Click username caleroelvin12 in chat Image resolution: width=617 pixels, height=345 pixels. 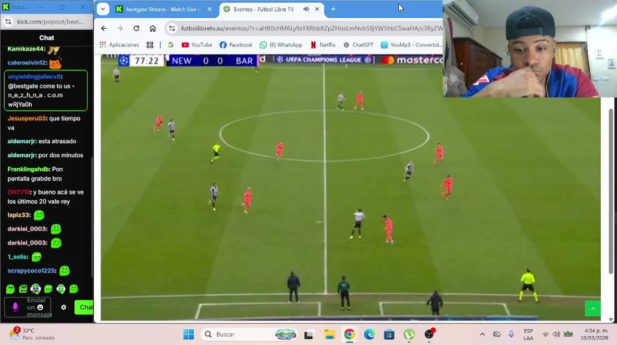pyautogui.click(x=27, y=63)
